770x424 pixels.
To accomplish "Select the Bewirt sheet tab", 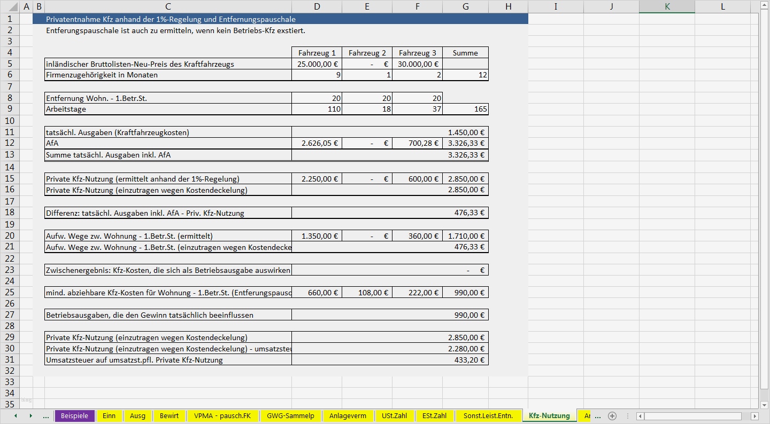I will (169, 415).
